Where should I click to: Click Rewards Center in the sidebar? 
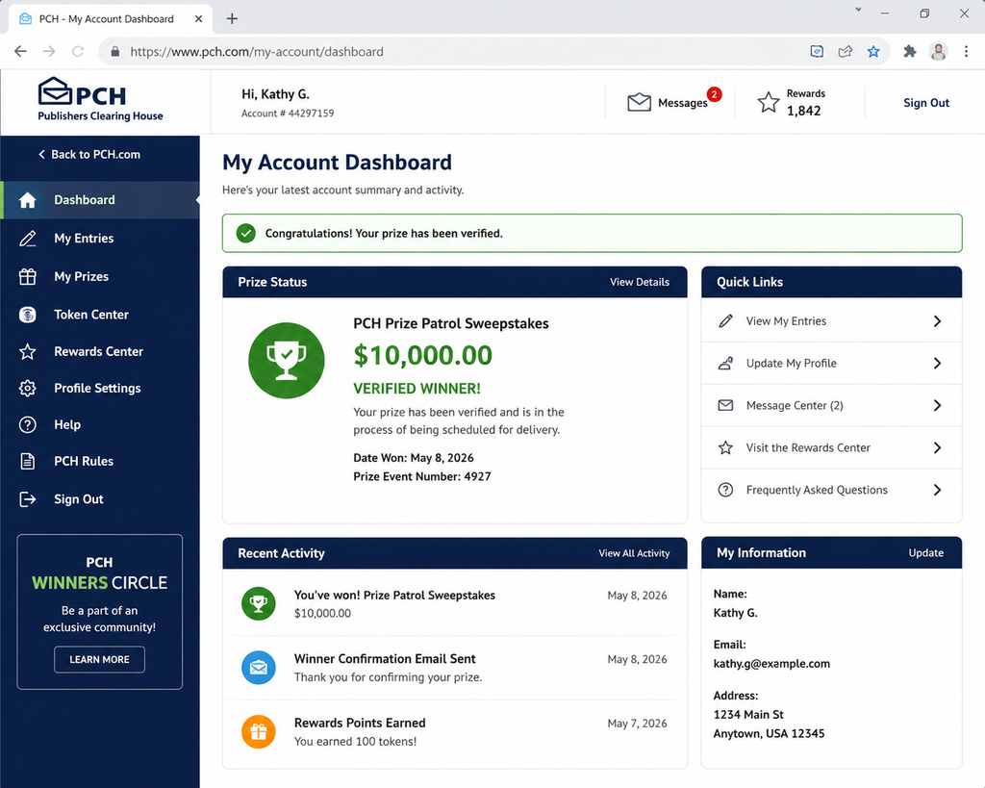[99, 351]
